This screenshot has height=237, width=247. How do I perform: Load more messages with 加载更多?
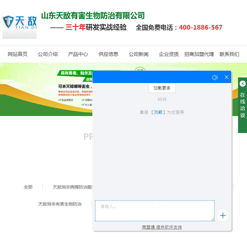tap(162, 88)
